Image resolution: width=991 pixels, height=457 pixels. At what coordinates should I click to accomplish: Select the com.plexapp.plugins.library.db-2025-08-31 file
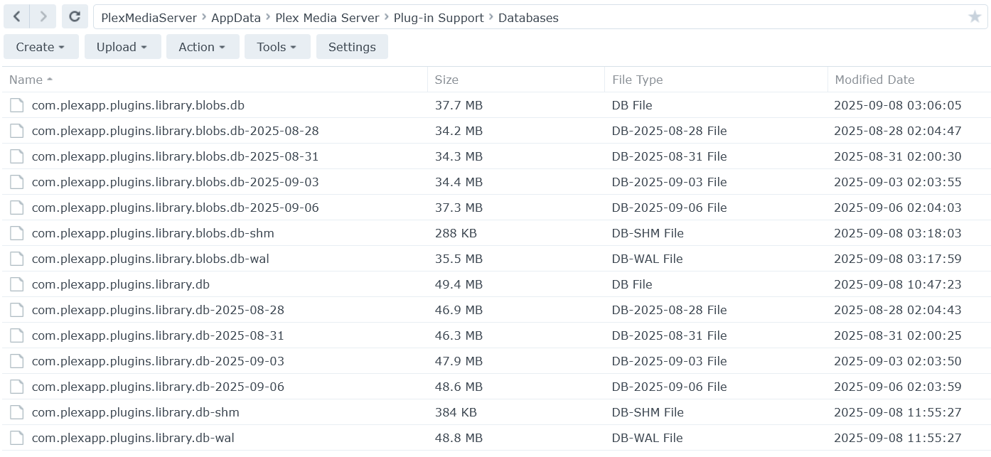158,335
